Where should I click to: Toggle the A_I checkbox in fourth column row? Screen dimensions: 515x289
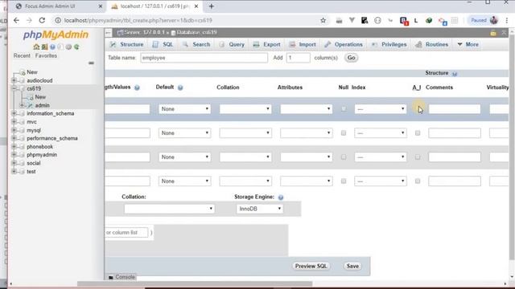pyautogui.click(x=418, y=181)
